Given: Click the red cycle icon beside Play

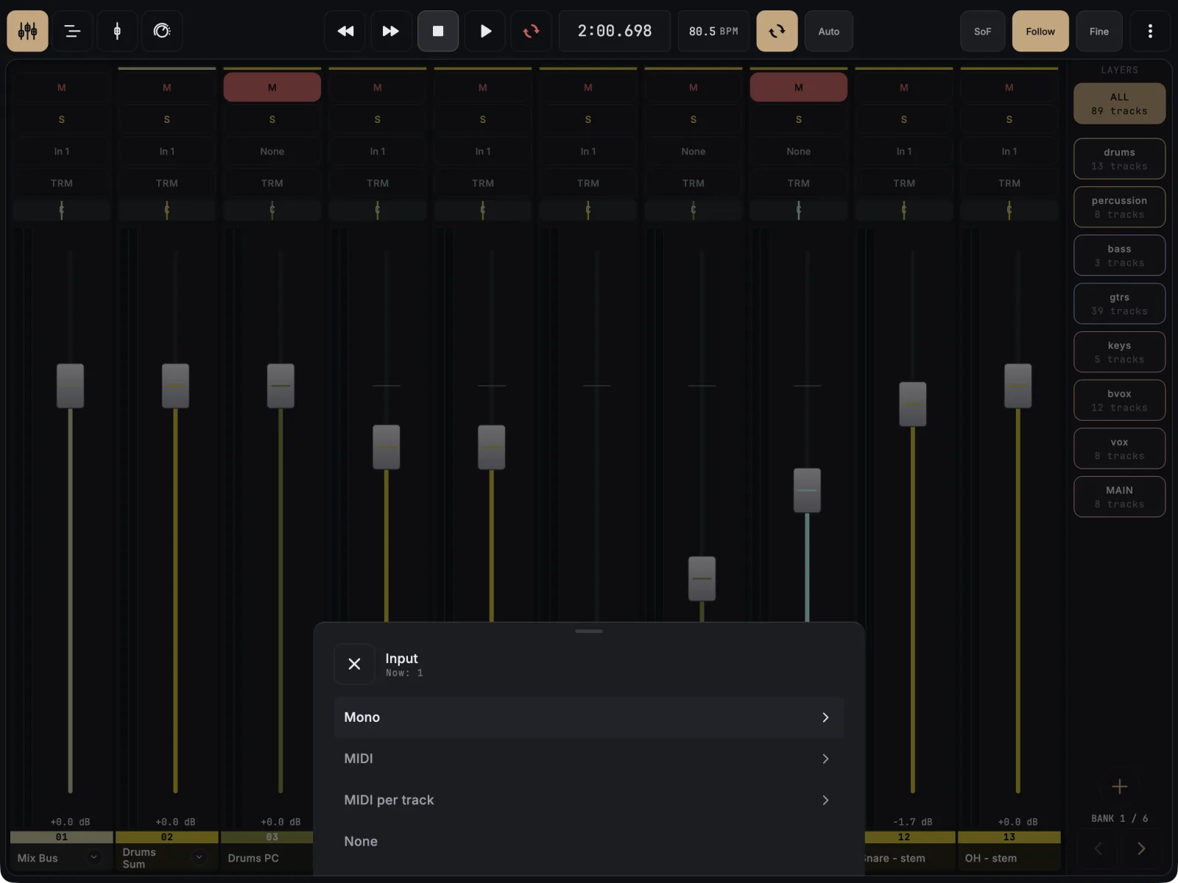Looking at the screenshot, I should tap(531, 31).
